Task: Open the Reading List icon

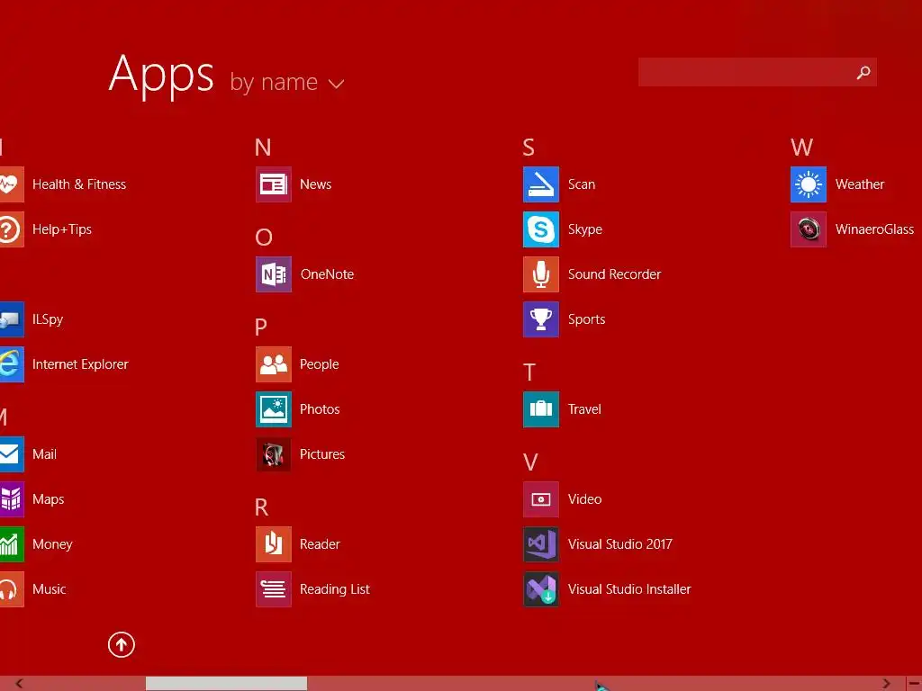Action: [274, 589]
